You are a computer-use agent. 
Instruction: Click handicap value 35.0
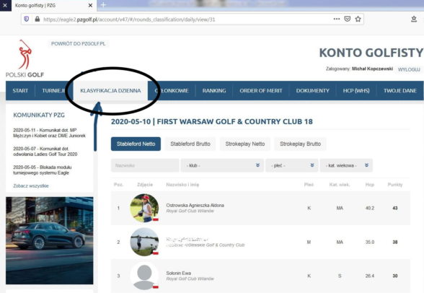point(370,242)
